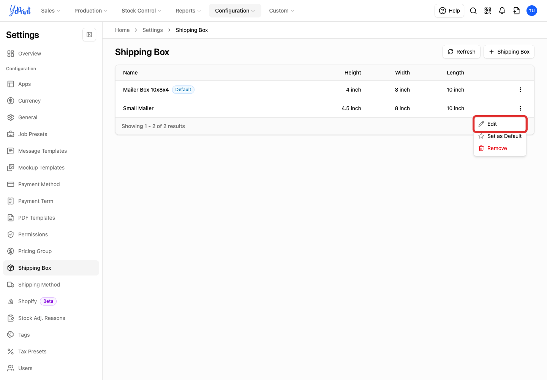Choose Remove from the context menu
The width and height of the screenshot is (547, 380).
[500, 148]
